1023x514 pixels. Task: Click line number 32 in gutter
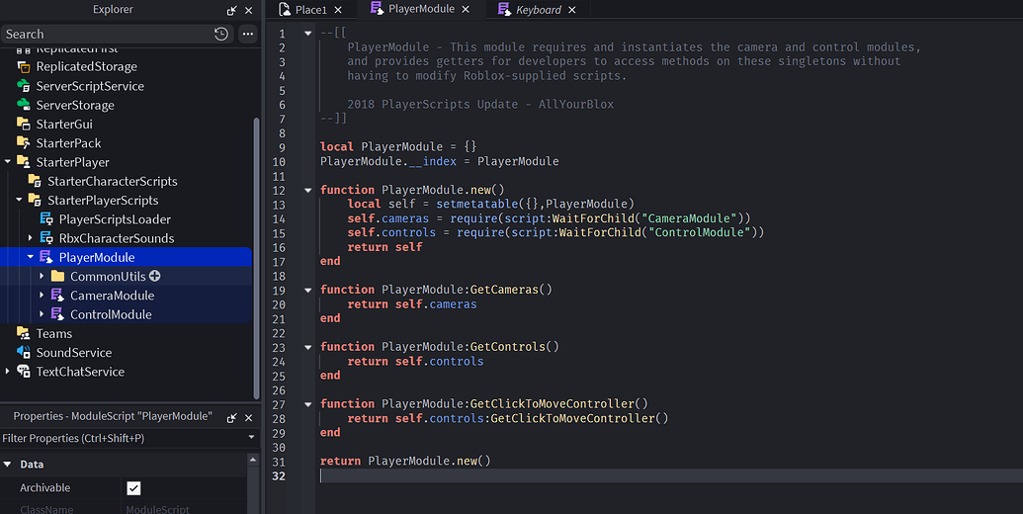pos(279,475)
